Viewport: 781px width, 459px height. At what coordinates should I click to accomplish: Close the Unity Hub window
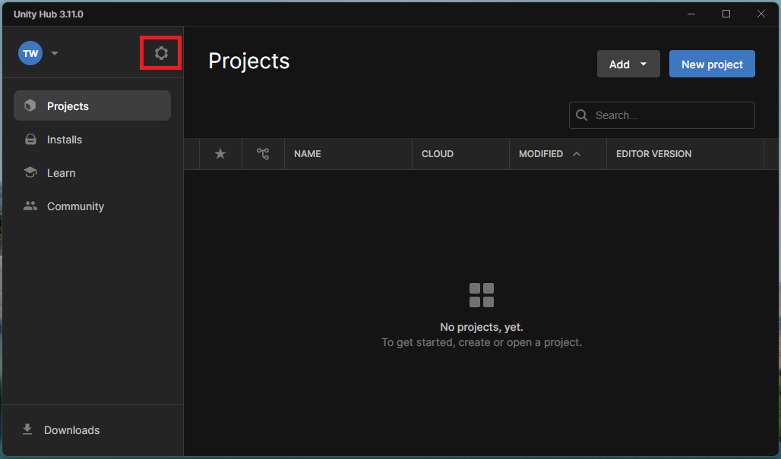761,14
